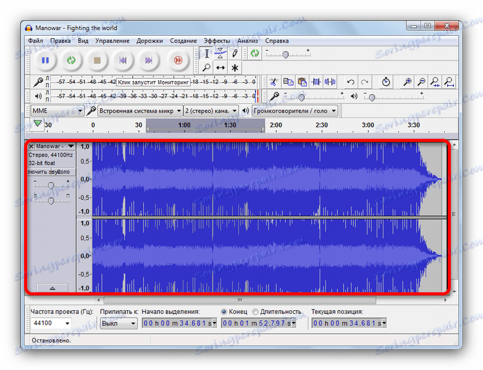
Task: Open the current position time format dropdown
Action: tap(384, 323)
